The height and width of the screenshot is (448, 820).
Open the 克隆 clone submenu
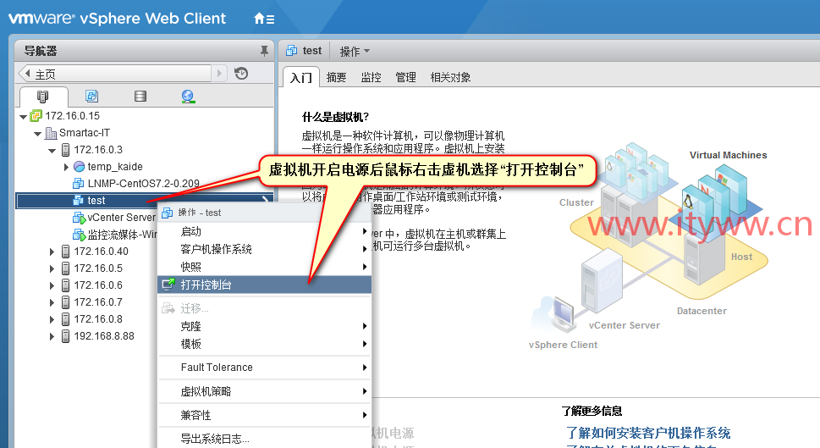point(265,326)
